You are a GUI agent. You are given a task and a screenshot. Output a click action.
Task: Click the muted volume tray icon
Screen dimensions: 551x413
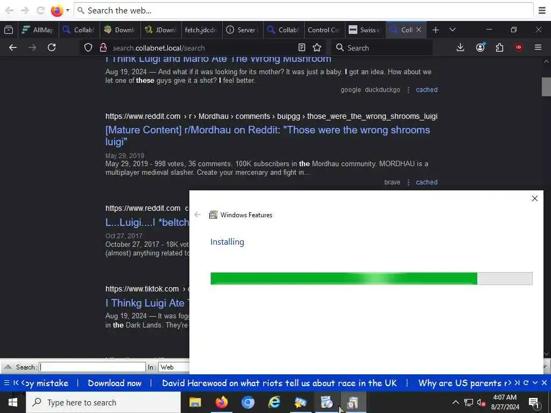pyautogui.click(x=481, y=402)
